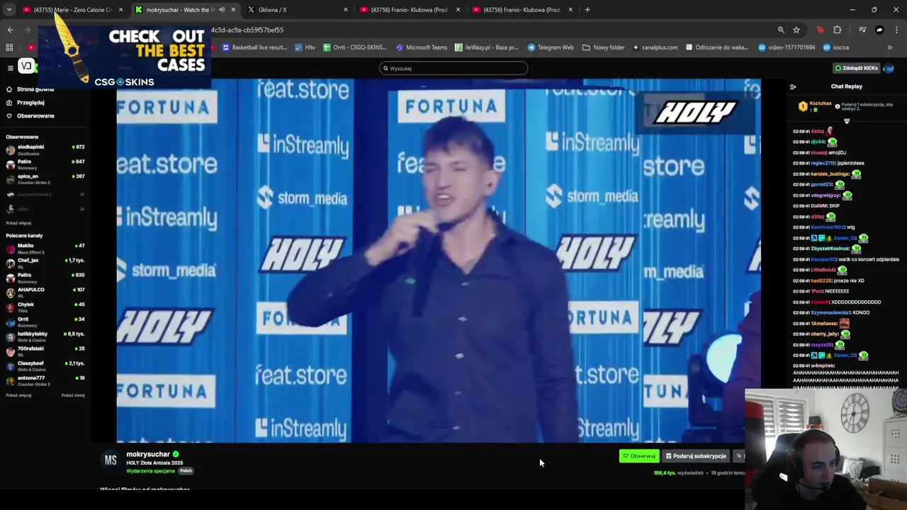Click the stream video player
The height and width of the screenshot is (510, 907).
tap(439, 260)
